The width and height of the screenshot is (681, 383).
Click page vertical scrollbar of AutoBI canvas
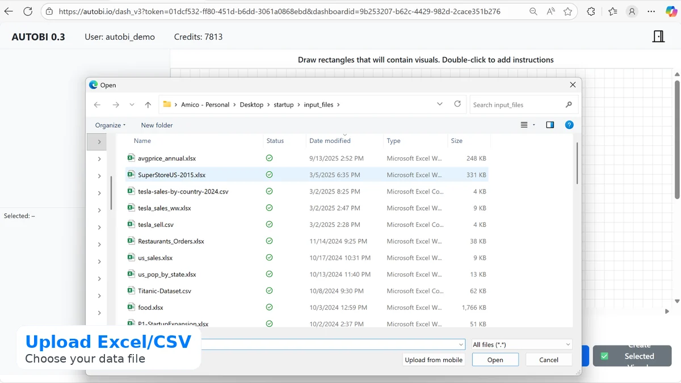tap(677, 139)
